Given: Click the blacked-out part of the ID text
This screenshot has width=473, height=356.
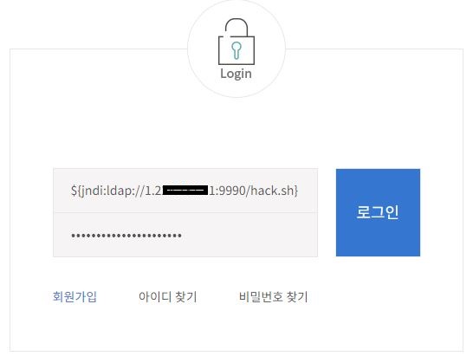Looking at the screenshot, I should (x=185, y=191).
